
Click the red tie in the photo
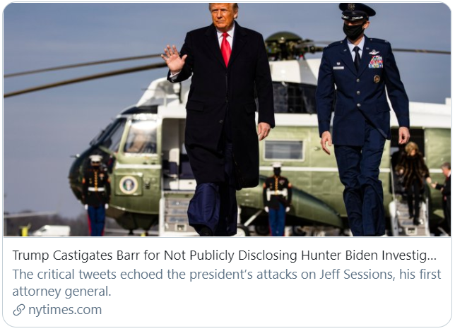[226, 48]
